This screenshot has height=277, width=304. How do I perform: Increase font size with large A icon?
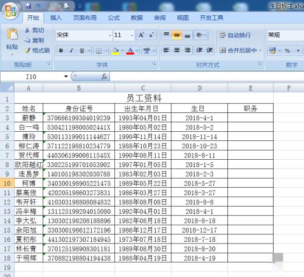click(141, 35)
